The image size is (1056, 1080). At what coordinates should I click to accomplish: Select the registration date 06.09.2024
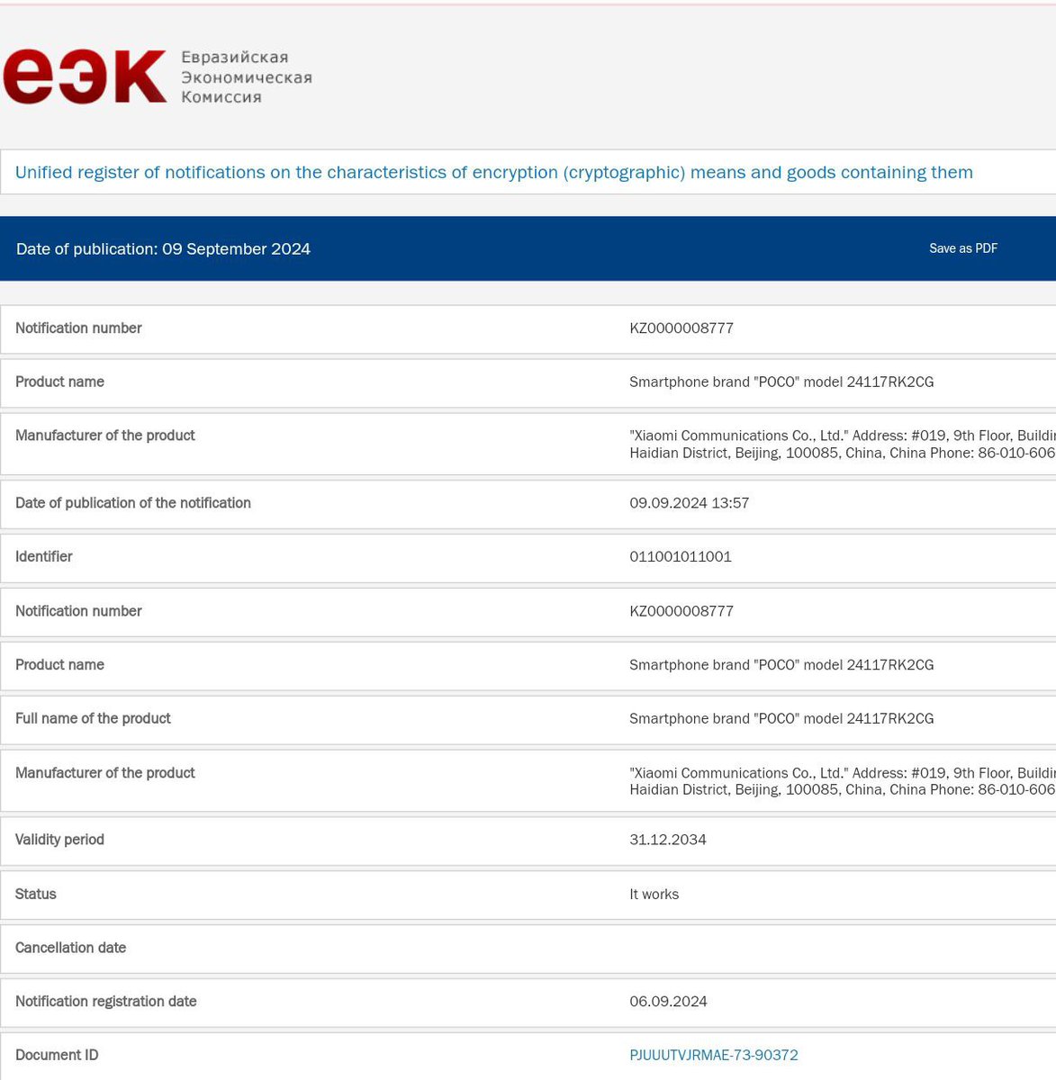point(668,1002)
